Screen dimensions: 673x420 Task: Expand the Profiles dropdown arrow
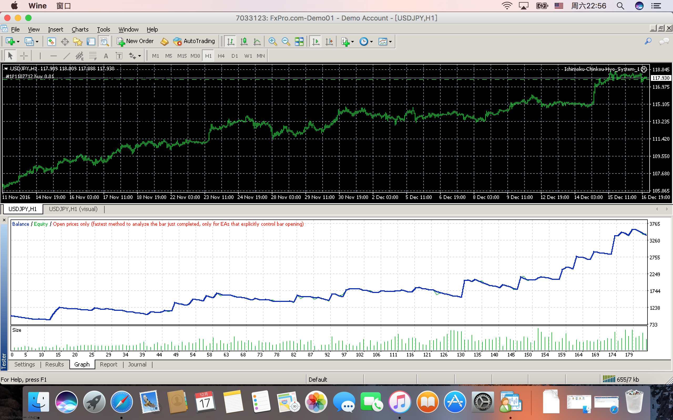point(37,42)
